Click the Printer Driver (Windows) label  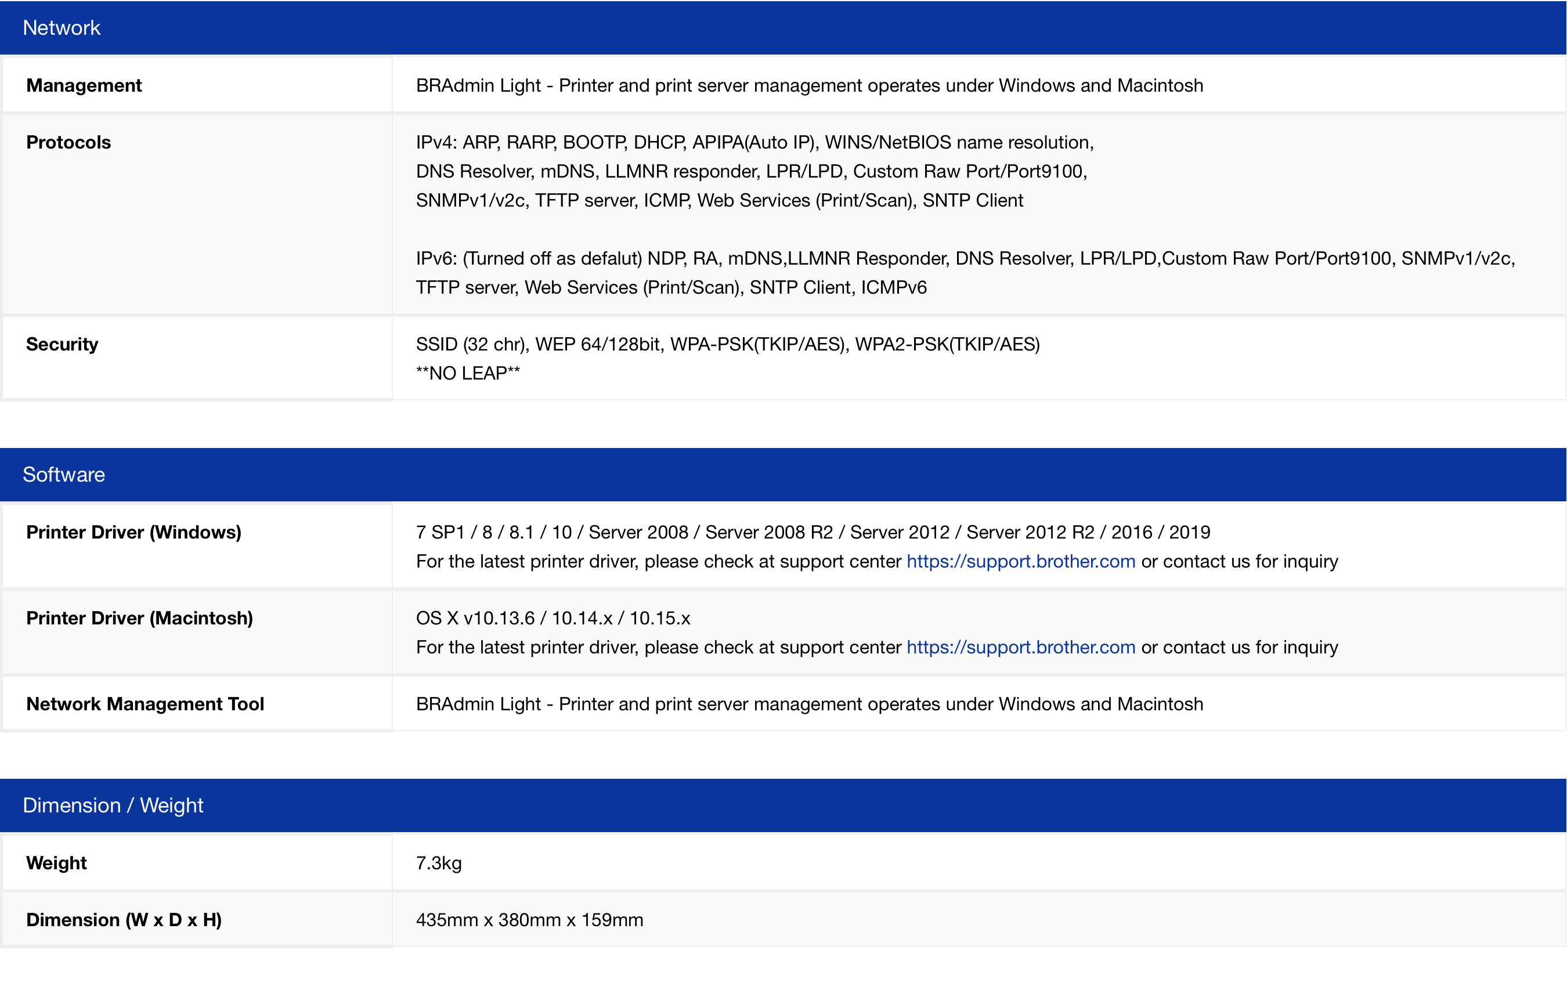(x=133, y=532)
